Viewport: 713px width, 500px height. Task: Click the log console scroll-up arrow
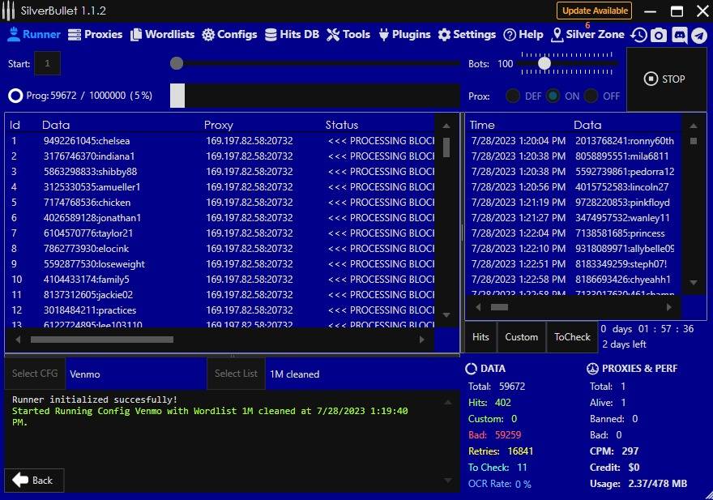[446, 400]
